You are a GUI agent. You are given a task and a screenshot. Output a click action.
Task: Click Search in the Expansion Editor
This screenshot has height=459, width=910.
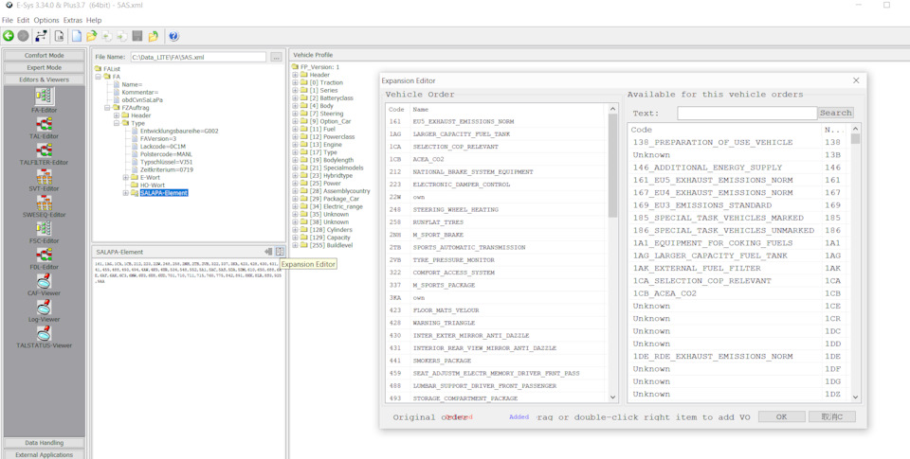point(836,113)
